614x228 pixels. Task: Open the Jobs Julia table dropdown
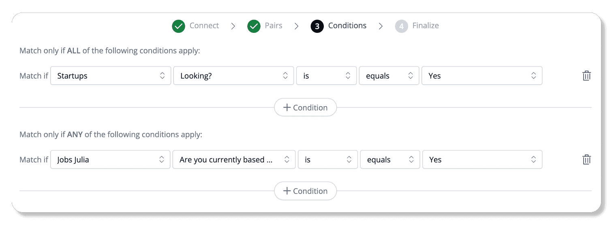coord(110,160)
